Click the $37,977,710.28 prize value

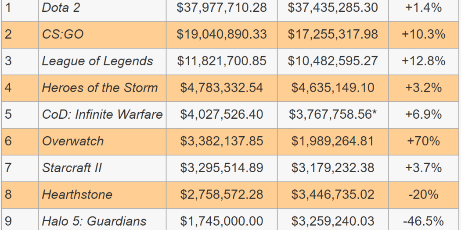[222, 7]
